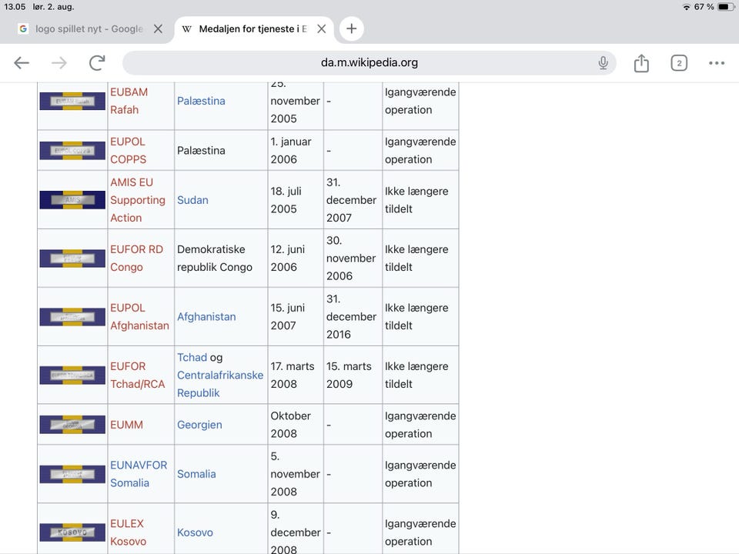Screen dimensions: 739x554
Task: Click the '30. november 2006' end date
Action: [351, 259]
